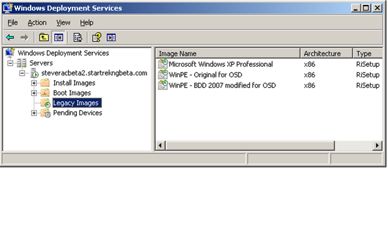Sort by the Architecture column header

coord(327,53)
